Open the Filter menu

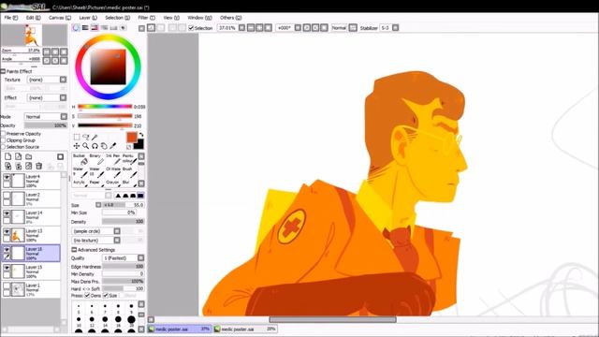click(146, 18)
